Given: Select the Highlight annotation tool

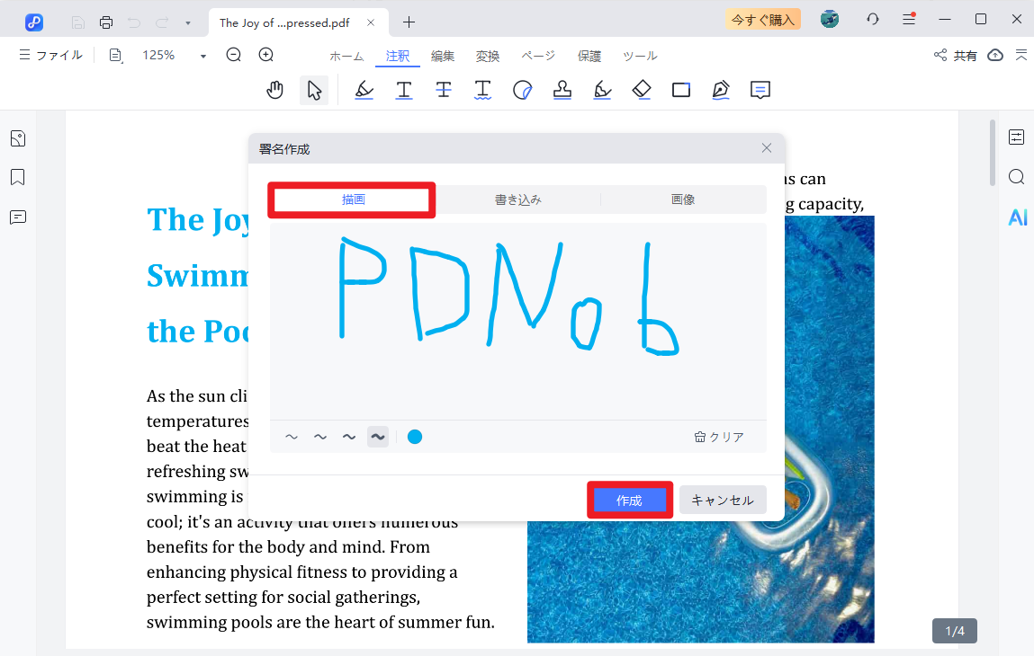Looking at the screenshot, I should (364, 90).
